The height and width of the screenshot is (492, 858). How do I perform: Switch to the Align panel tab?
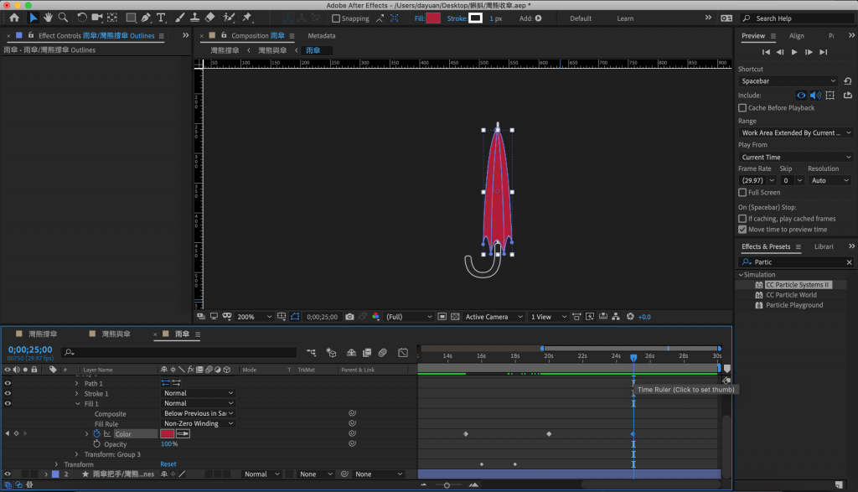(x=797, y=35)
